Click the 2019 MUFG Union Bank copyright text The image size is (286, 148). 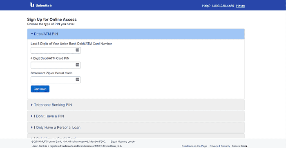point(68,141)
